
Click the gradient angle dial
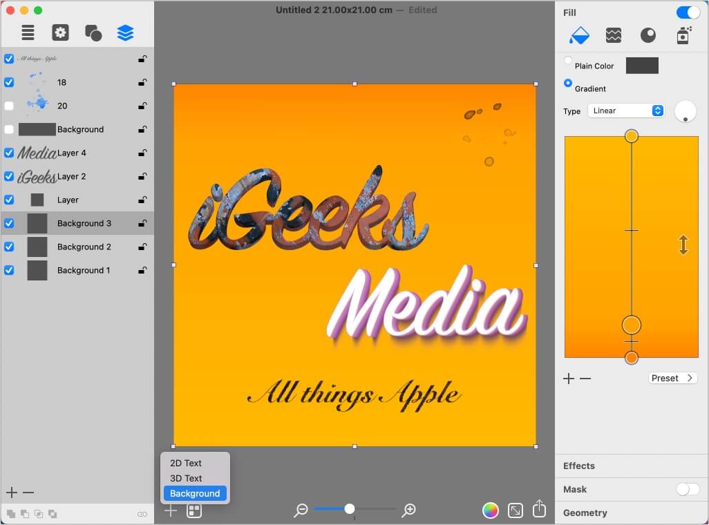tap(685, 111)
